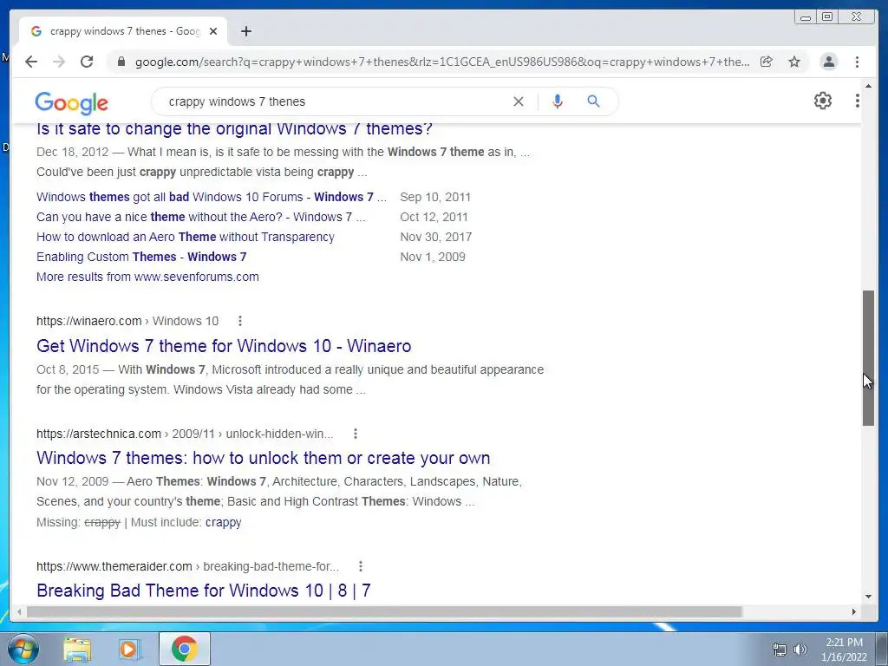Open Windows Explorer from taskbar

pos(77,650)
